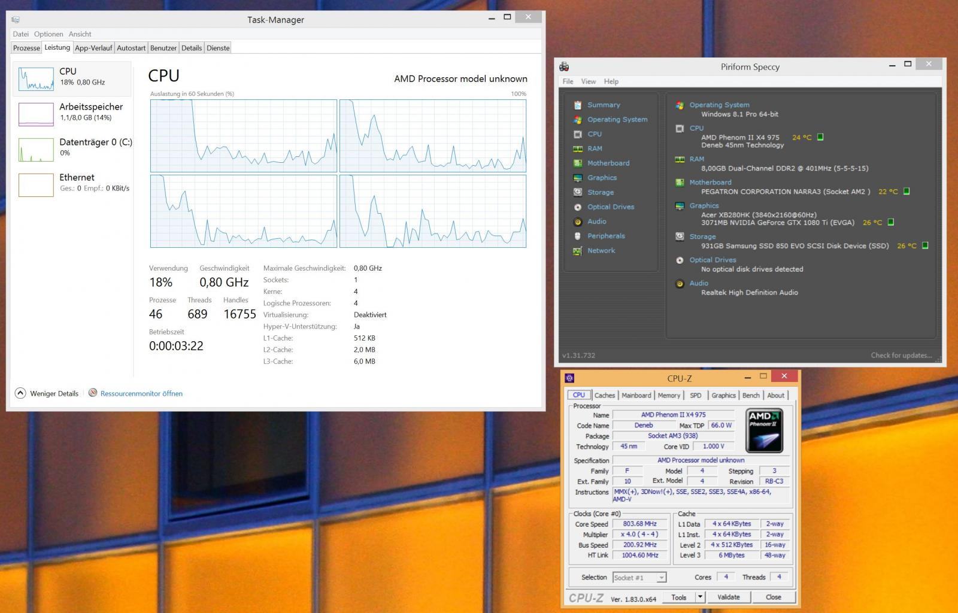Image resolution: width=958 pixels, height=613 pixels.
Task: Switch to App-Verlauf tab
Action: pos(93,48)
